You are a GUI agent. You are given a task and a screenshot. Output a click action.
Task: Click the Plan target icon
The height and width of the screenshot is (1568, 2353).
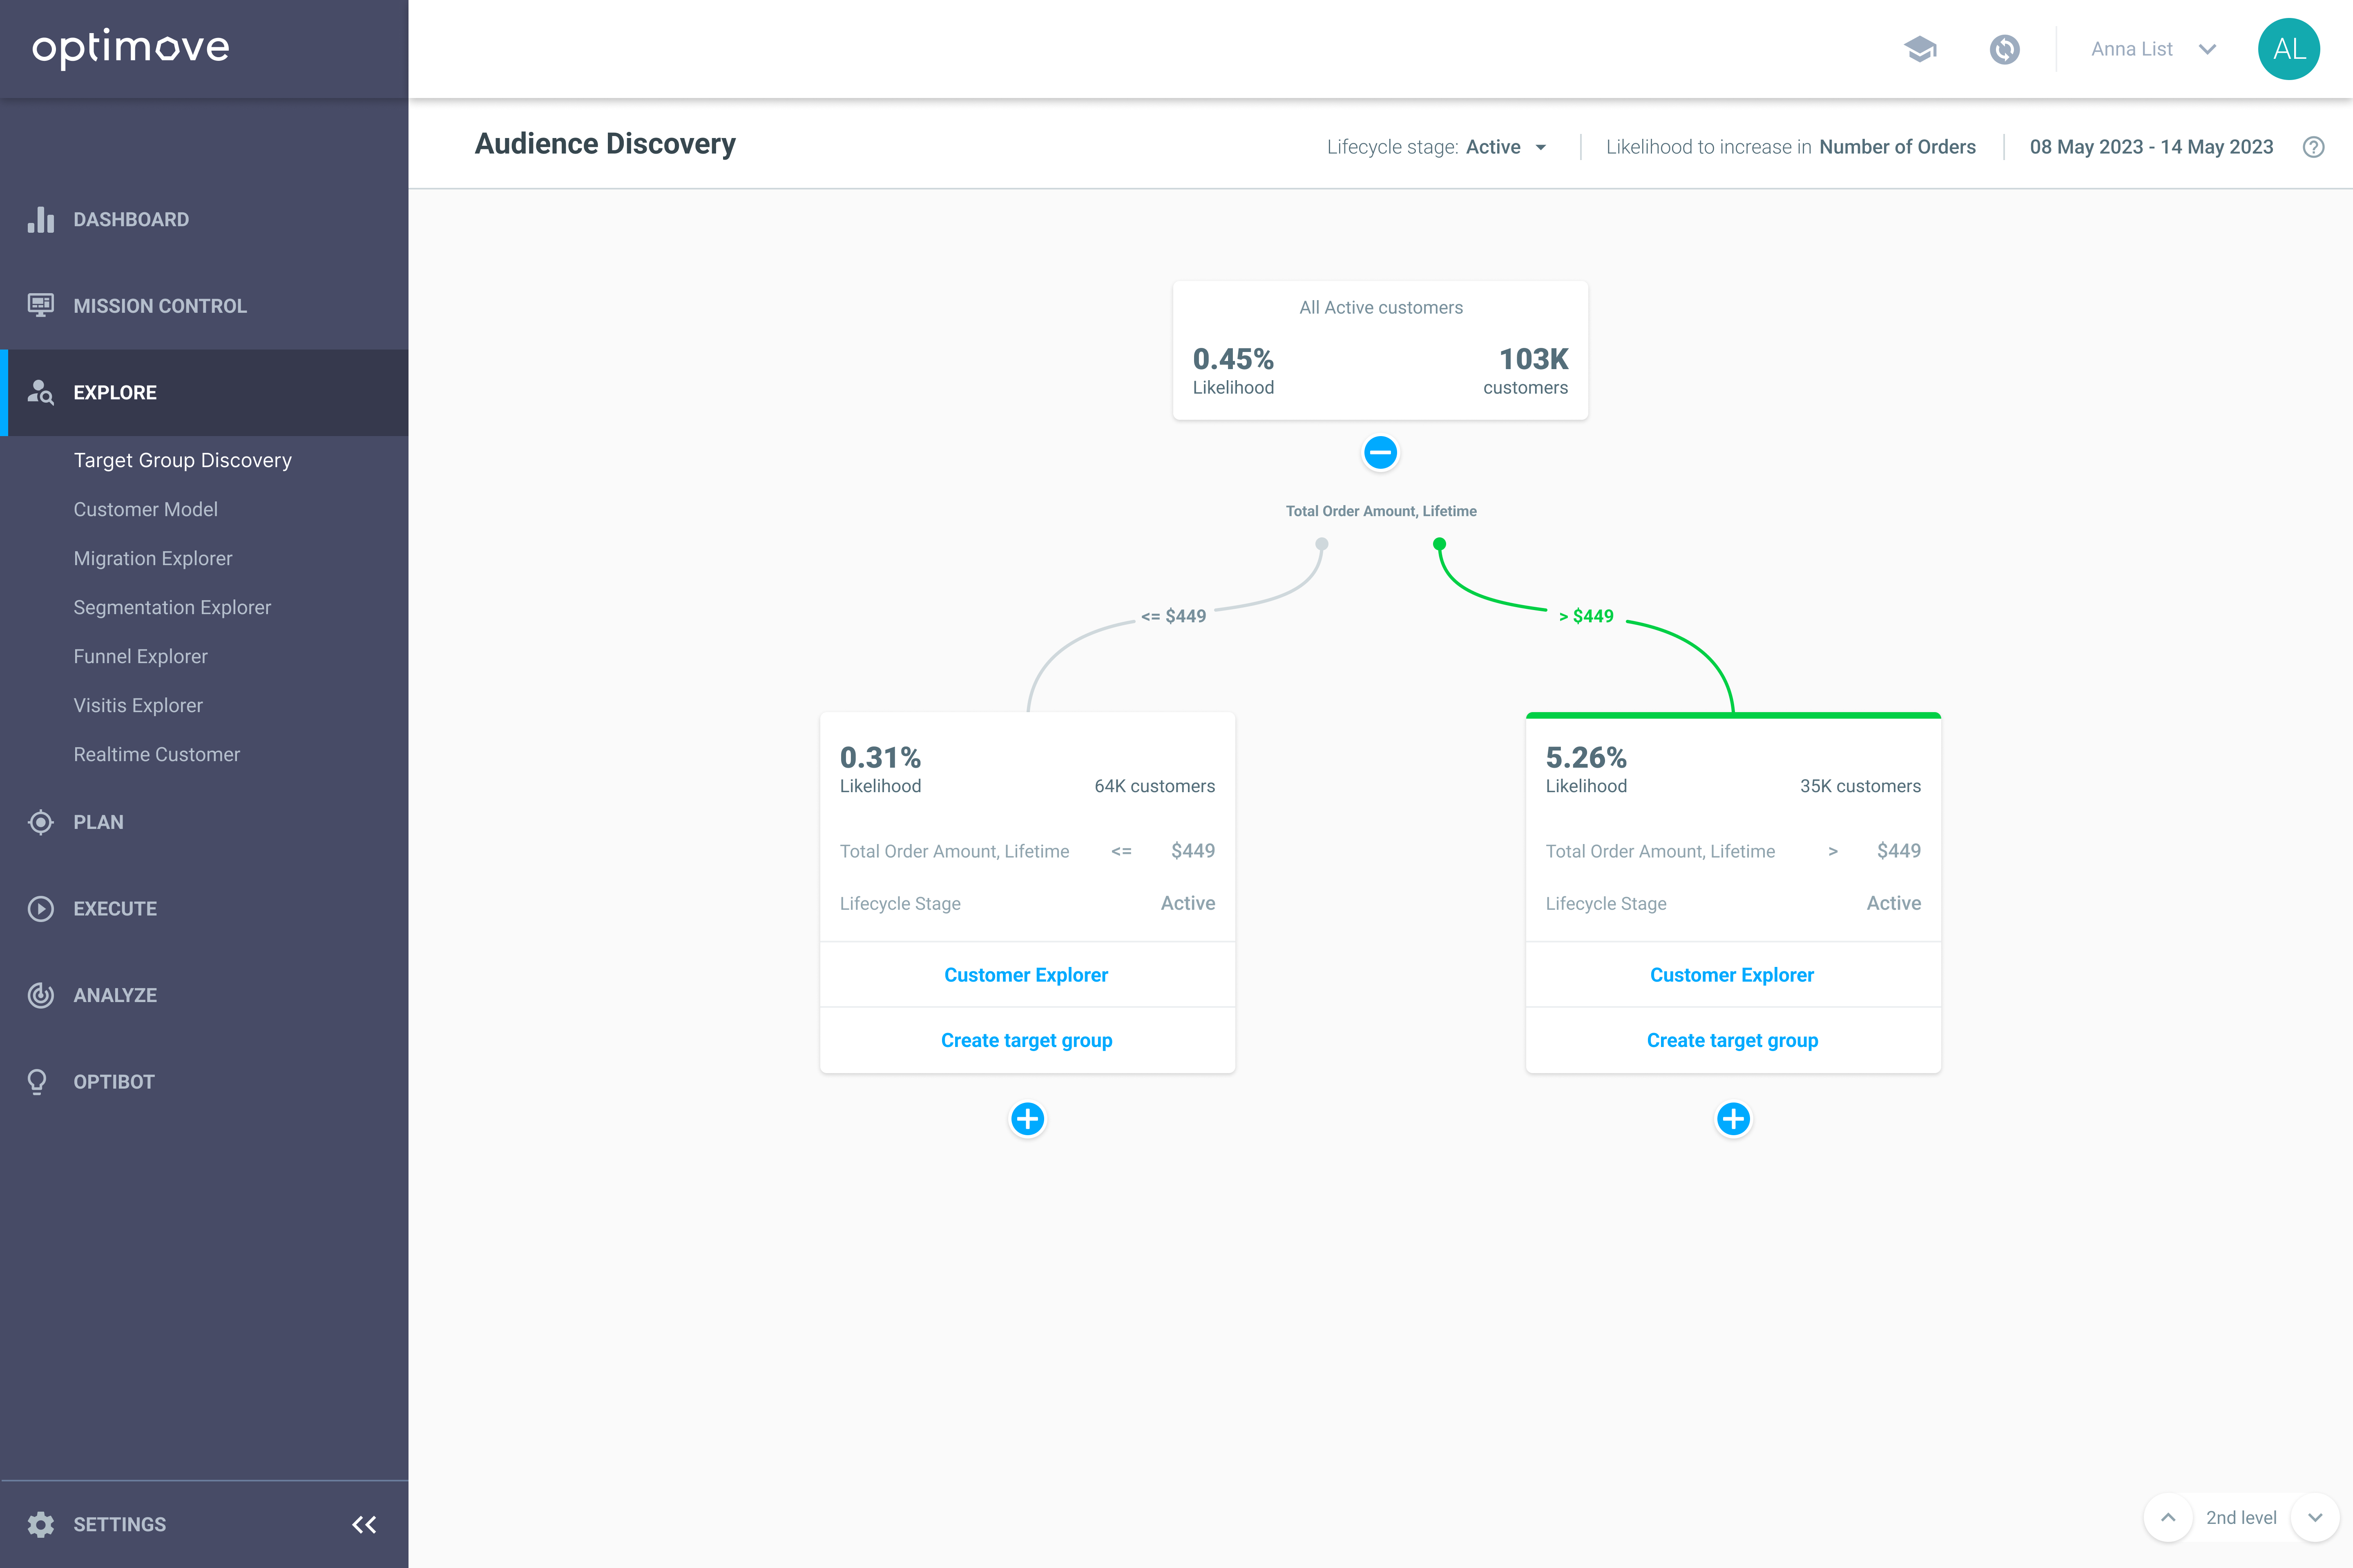(41, 822)
